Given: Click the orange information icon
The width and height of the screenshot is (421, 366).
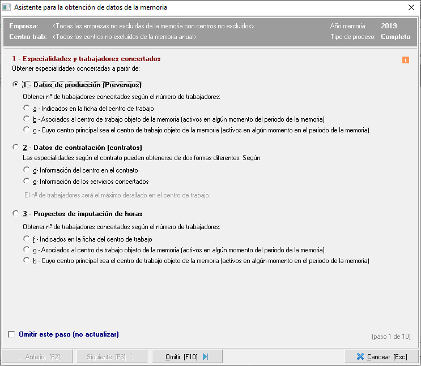Looking at the screenshot, I should 406,60.
